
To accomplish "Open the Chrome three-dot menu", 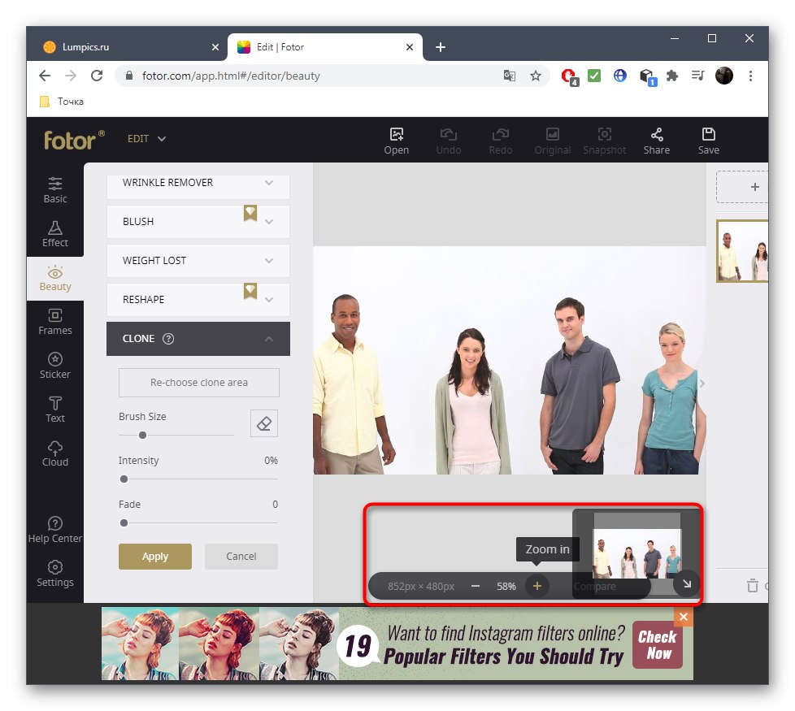I will click(x=750, y=76).
